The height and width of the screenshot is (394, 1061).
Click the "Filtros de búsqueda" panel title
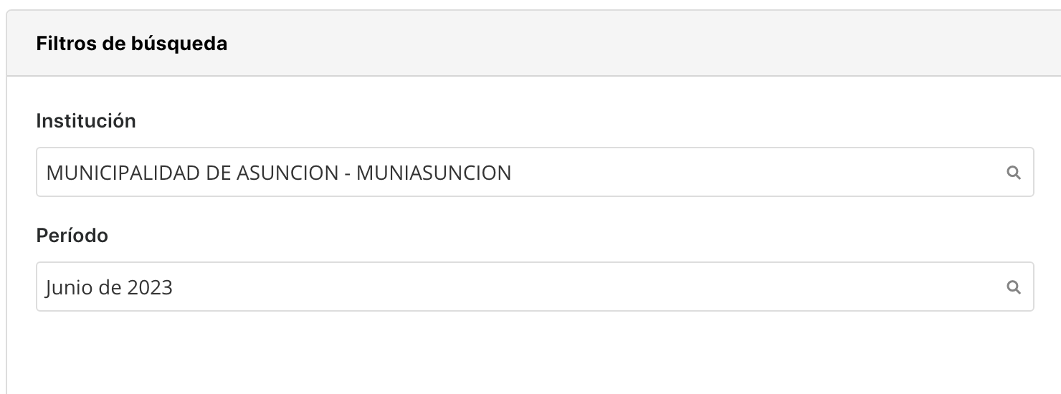click(x=132, y=44)
